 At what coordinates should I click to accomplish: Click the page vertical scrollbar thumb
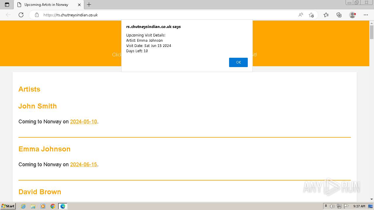372,32
